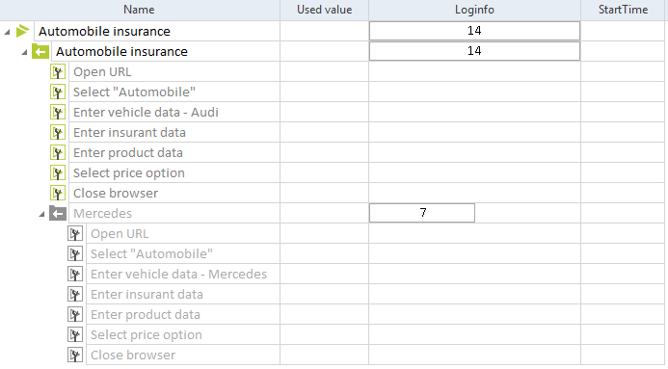Click the gray icon beside Enter vehicle data - Mercedes
Screen dimensions: 668x369
click(x=75, y=274)
